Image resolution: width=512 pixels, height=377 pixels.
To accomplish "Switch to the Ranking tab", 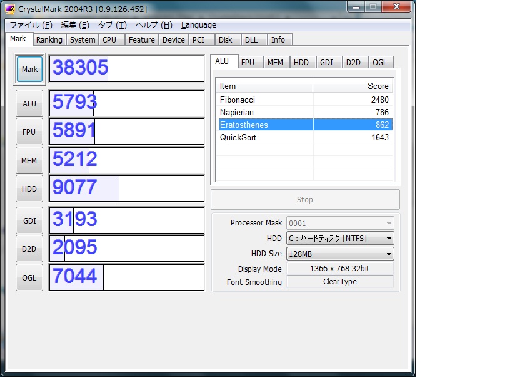I will point(49,39).
